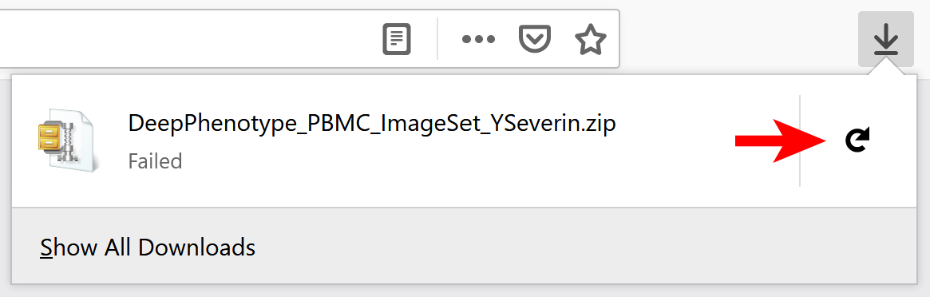Open the library via Show All Downloads
Viewport: 930px width, 297px height.
click(x=148, y=247)
